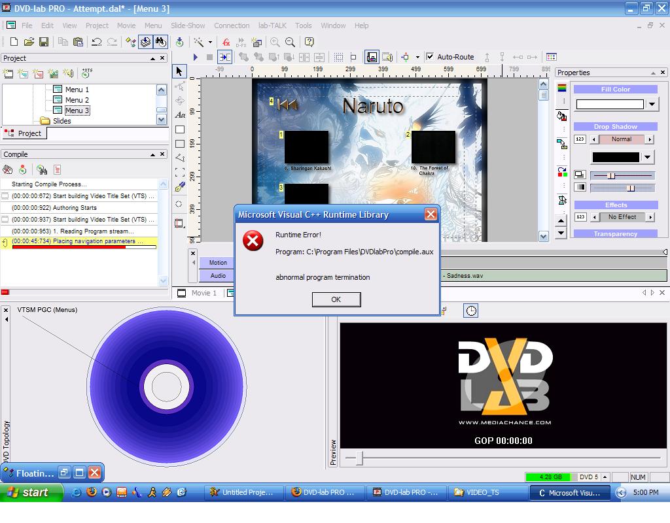This screenshot has height=523, width=670.
Task: Collapse the Compile panel with its arrow
Action: 152,154
